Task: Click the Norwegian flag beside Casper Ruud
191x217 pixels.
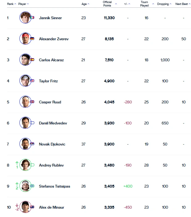Action: (32, 102)
